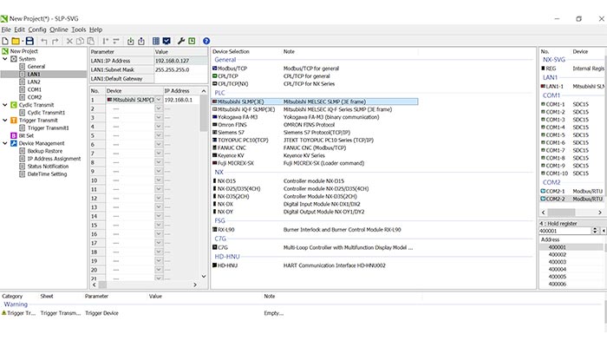Click the LAN1 IP Address value field
The height and width of the screenshot is (347, 607).
coord(179,61)
